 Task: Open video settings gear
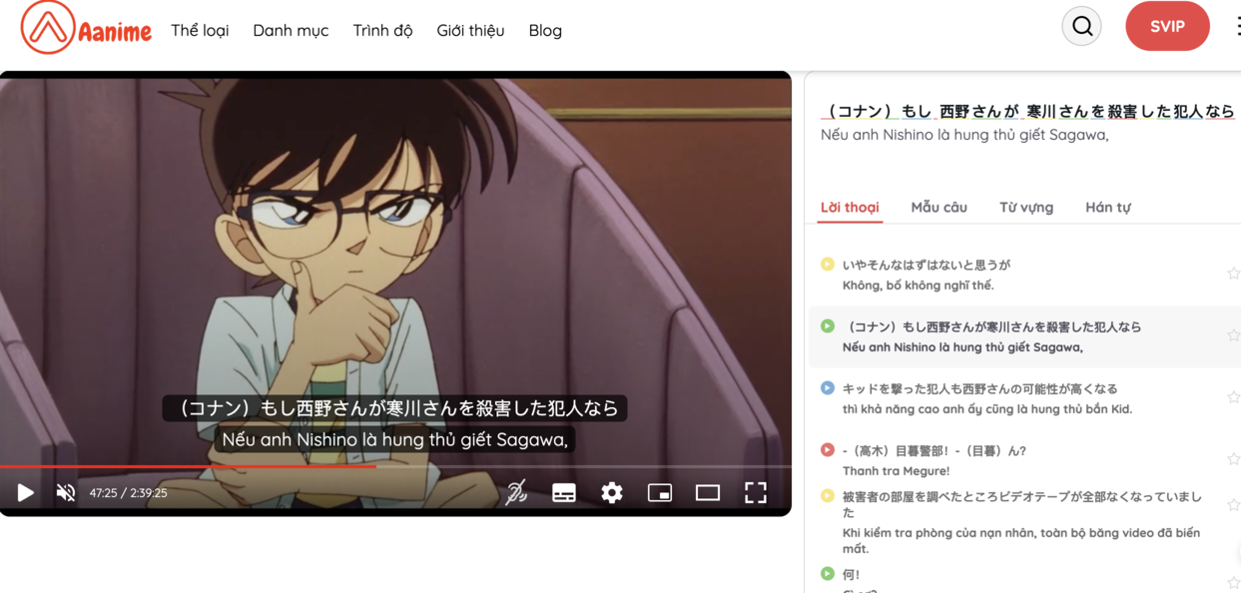click(x=612, y=492)
